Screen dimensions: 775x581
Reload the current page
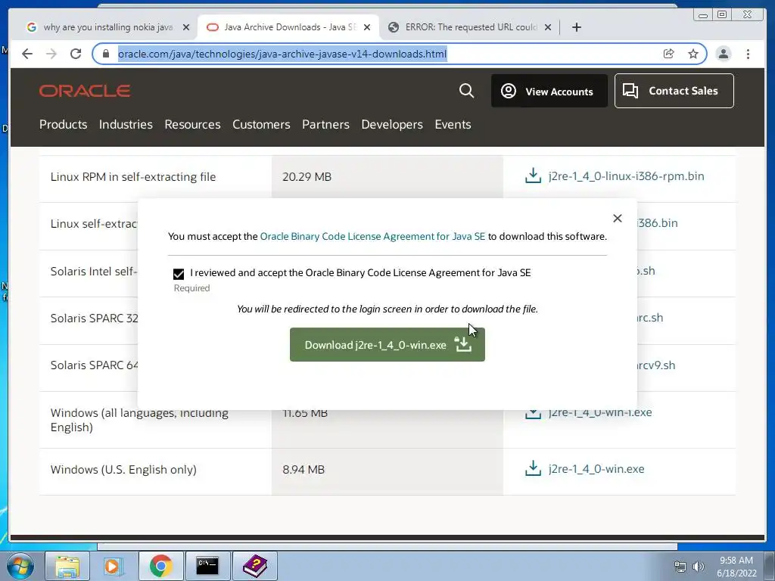coord(76,54)
